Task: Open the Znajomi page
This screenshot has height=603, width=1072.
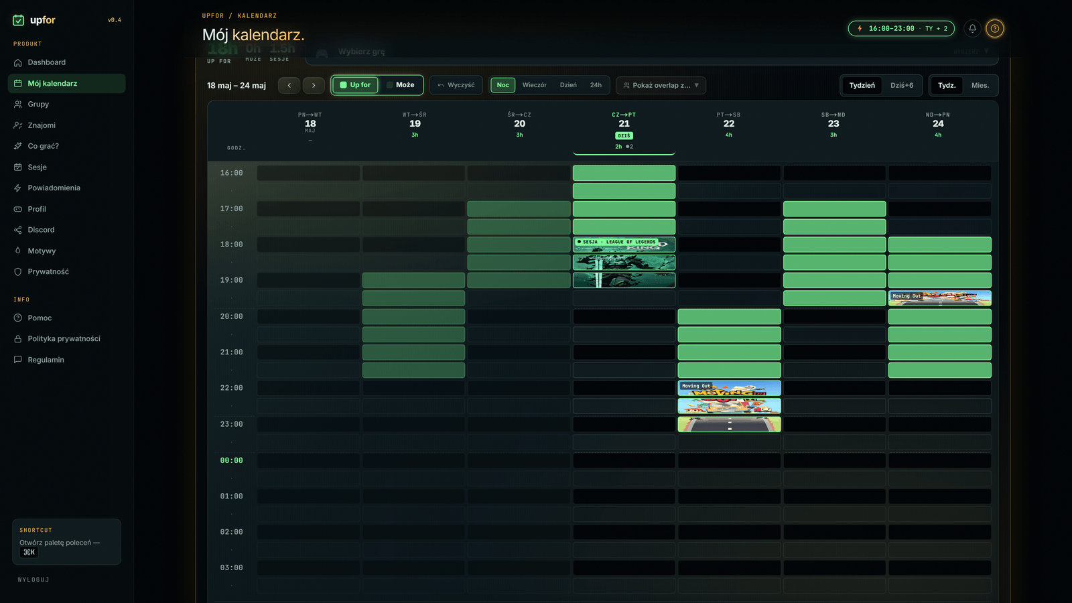Action: pyautogui.click(x=66, y=125)
